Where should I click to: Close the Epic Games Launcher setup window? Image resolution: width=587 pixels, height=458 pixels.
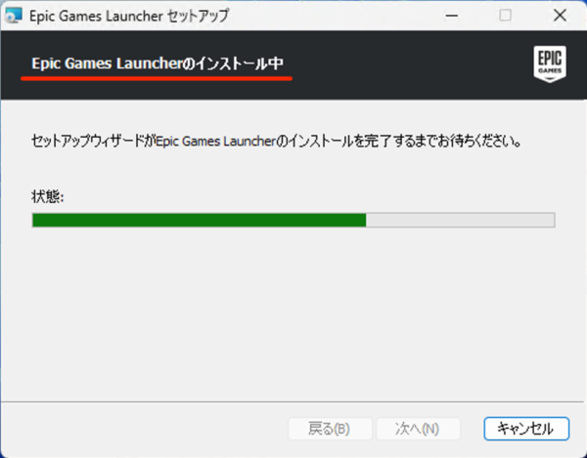560,16
